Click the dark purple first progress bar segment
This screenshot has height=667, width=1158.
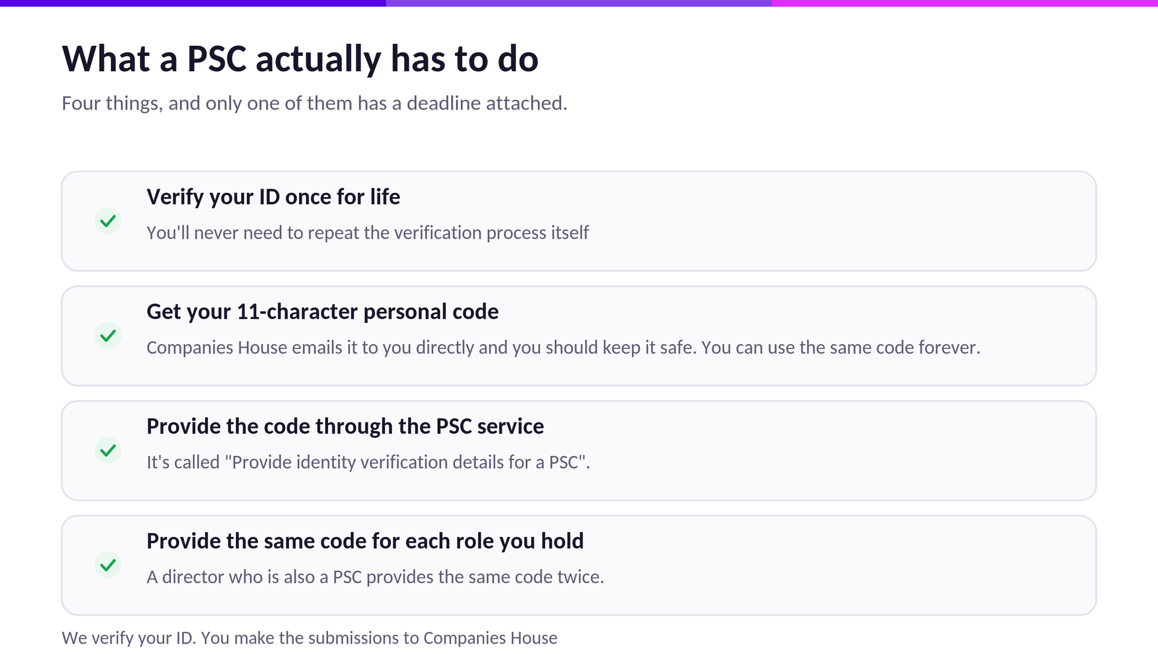193,3
